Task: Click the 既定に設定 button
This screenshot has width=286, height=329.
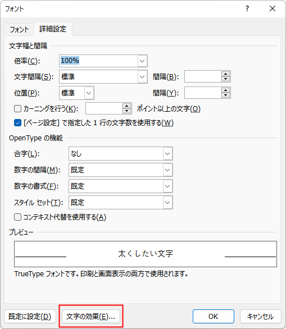Action: pyautogui.click(x=30, y=317)
